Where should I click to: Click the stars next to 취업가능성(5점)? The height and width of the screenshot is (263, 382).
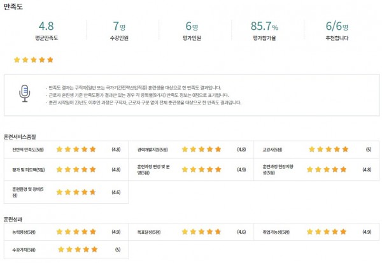coord(327,232)
